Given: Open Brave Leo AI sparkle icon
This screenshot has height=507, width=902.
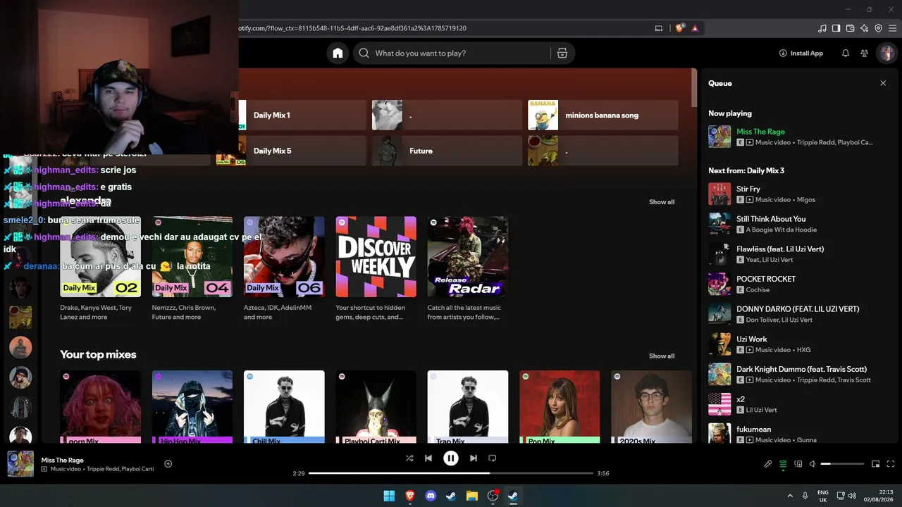Looking at the screenshot, I should pos(865,28).
